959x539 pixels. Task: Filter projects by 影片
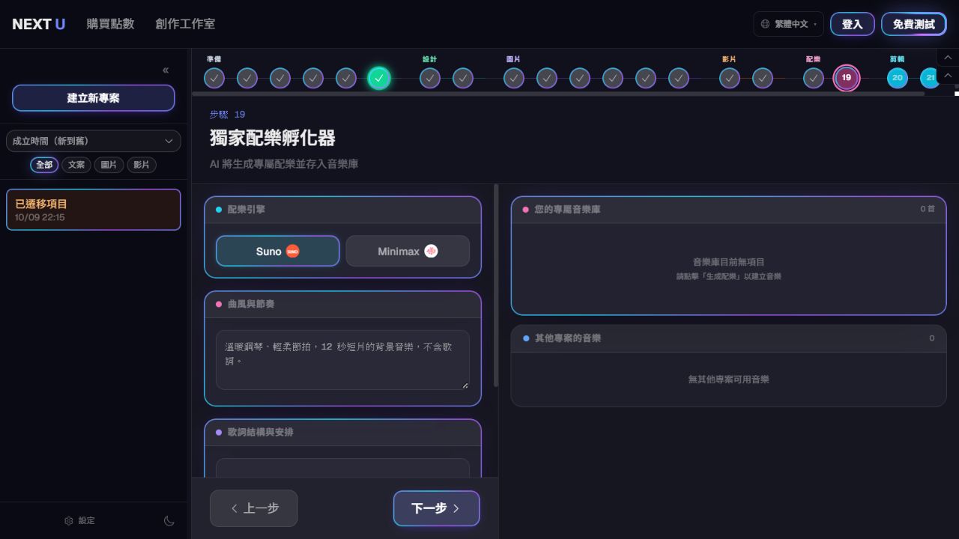[141, 165]
